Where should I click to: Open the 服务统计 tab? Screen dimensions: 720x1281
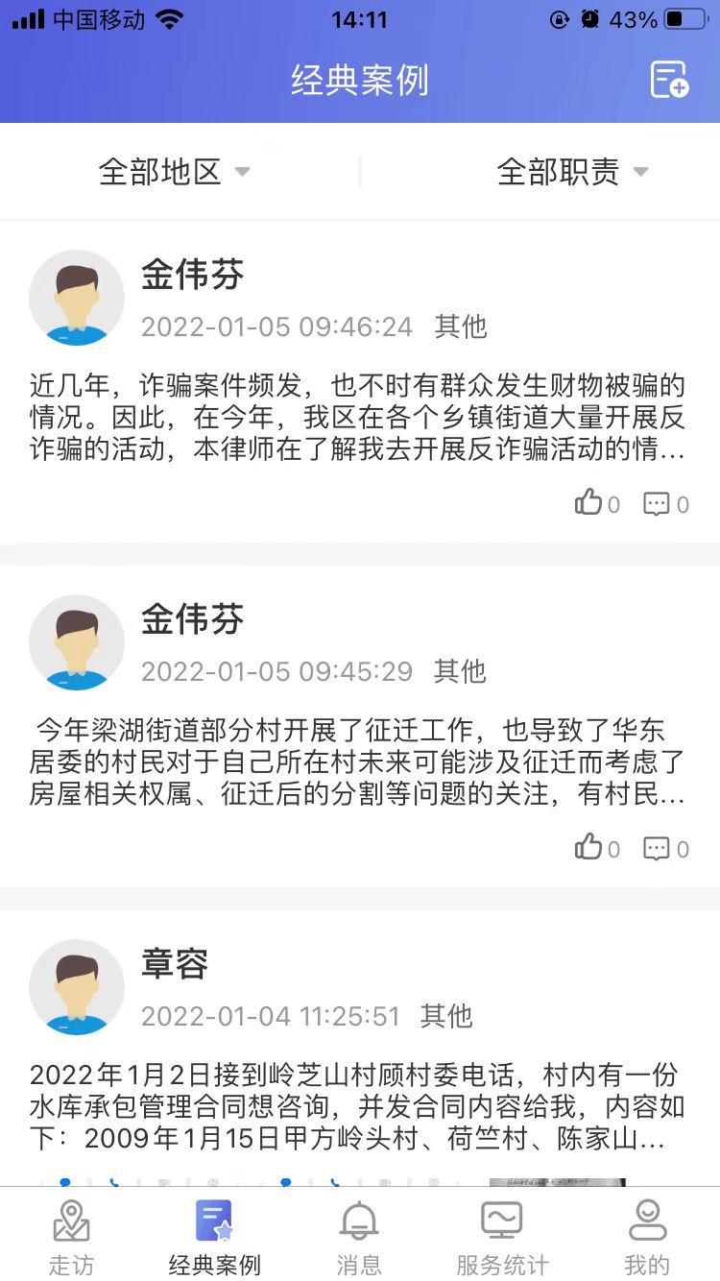502,1237
